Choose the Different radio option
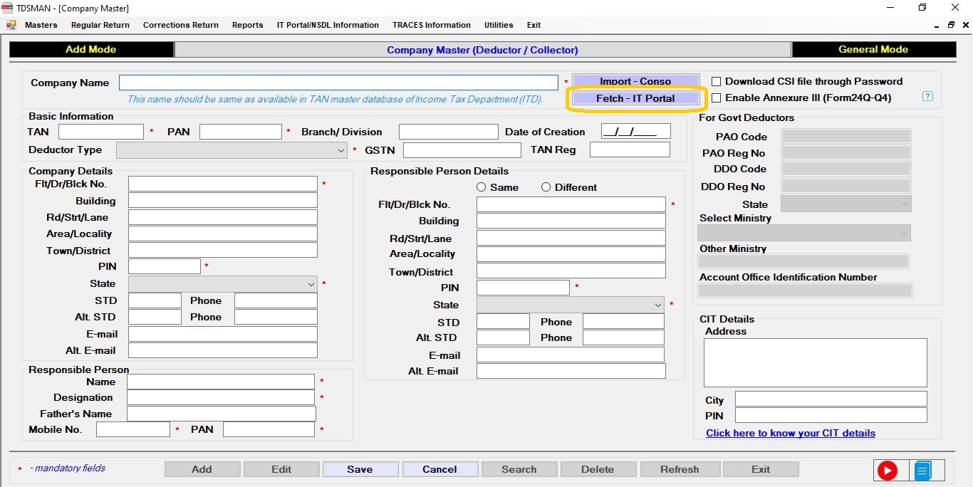The height and width of the screenshot is (487, 973). pyautogui.click(x=546, y=187)
